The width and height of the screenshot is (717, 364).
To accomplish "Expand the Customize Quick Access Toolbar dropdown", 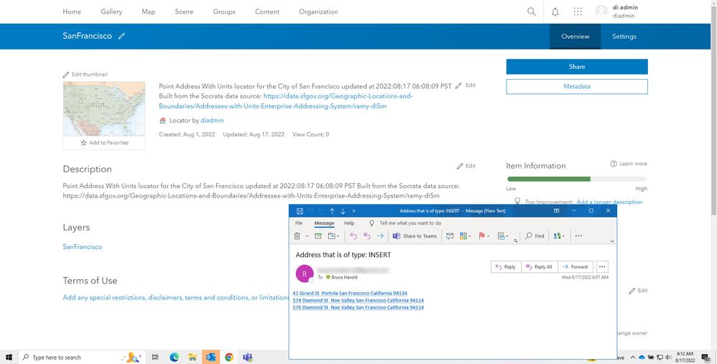I will coord(354,211).
